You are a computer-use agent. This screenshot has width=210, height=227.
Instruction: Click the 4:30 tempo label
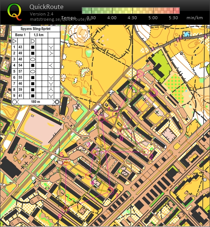[132, 18]
